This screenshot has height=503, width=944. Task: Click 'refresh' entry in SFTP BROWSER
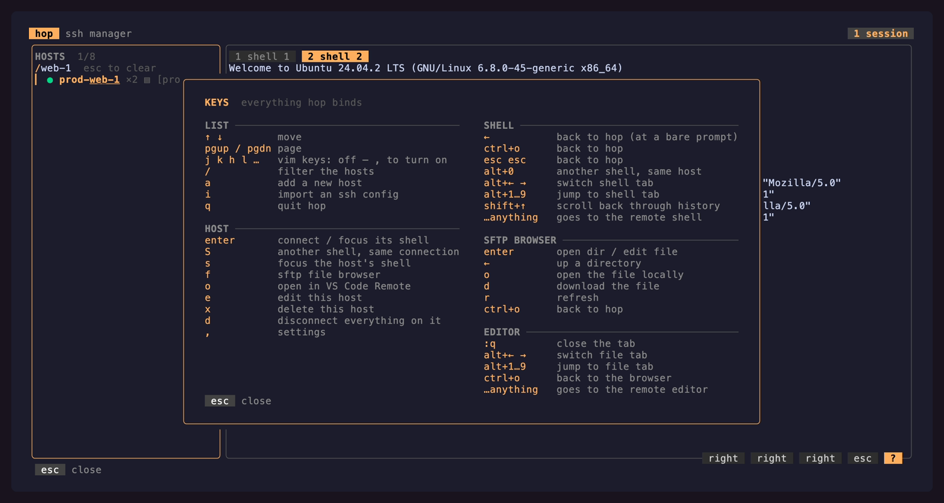tap(578, 297)
